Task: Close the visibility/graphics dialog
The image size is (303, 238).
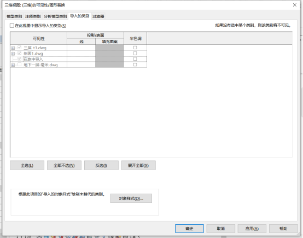Action: pyautogui.click(x=295, y=5)
